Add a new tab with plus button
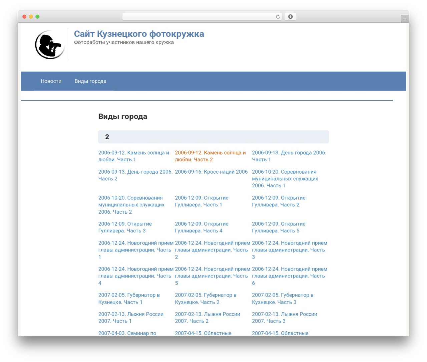 405,19
